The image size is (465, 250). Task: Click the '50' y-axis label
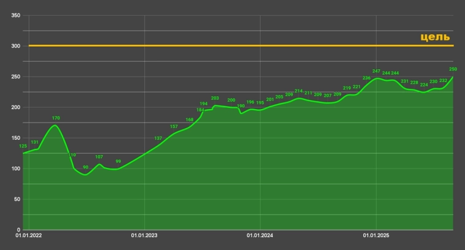pyautogui.click(x=17, y=199)
